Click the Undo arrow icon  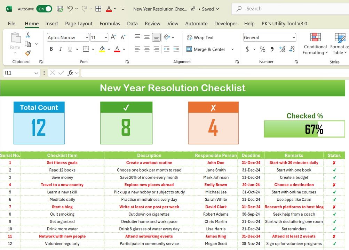click(70, 9)
